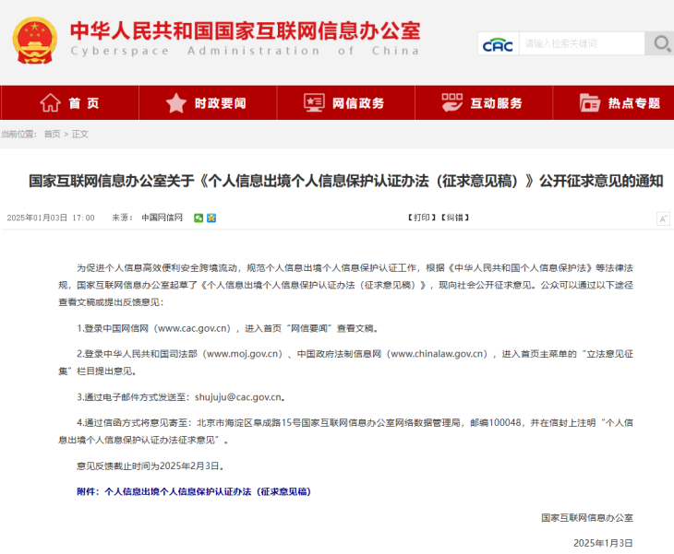Click the star icon for 时政要闻
674x554 pixels.
pos(175,103)
